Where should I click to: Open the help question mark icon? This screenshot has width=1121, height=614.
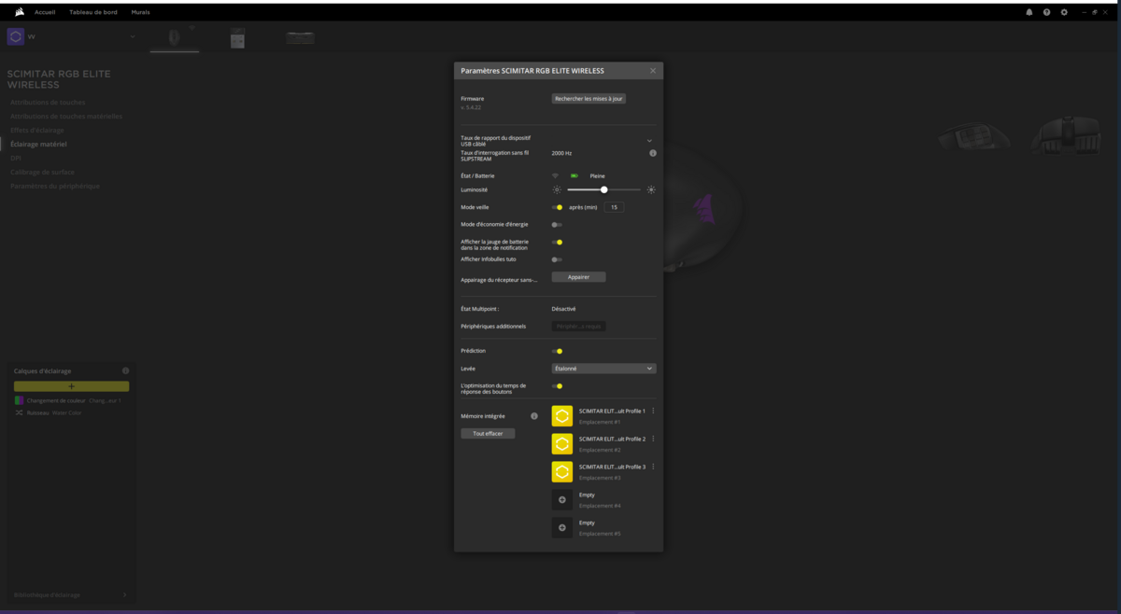coord(1046,12)
